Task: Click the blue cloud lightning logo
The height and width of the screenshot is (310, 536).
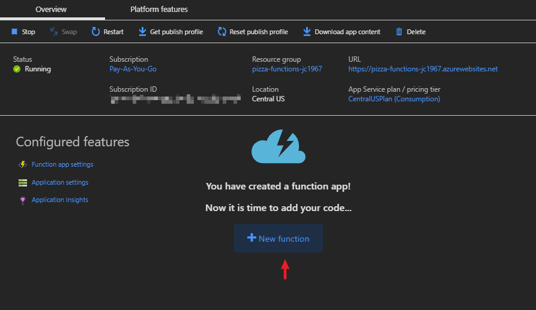Action: point(279,146)
